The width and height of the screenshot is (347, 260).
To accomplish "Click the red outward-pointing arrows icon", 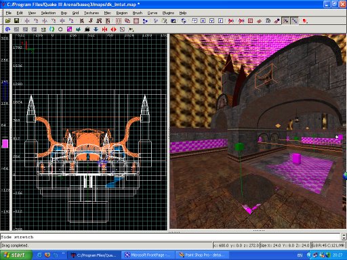I will coord(113,29).
